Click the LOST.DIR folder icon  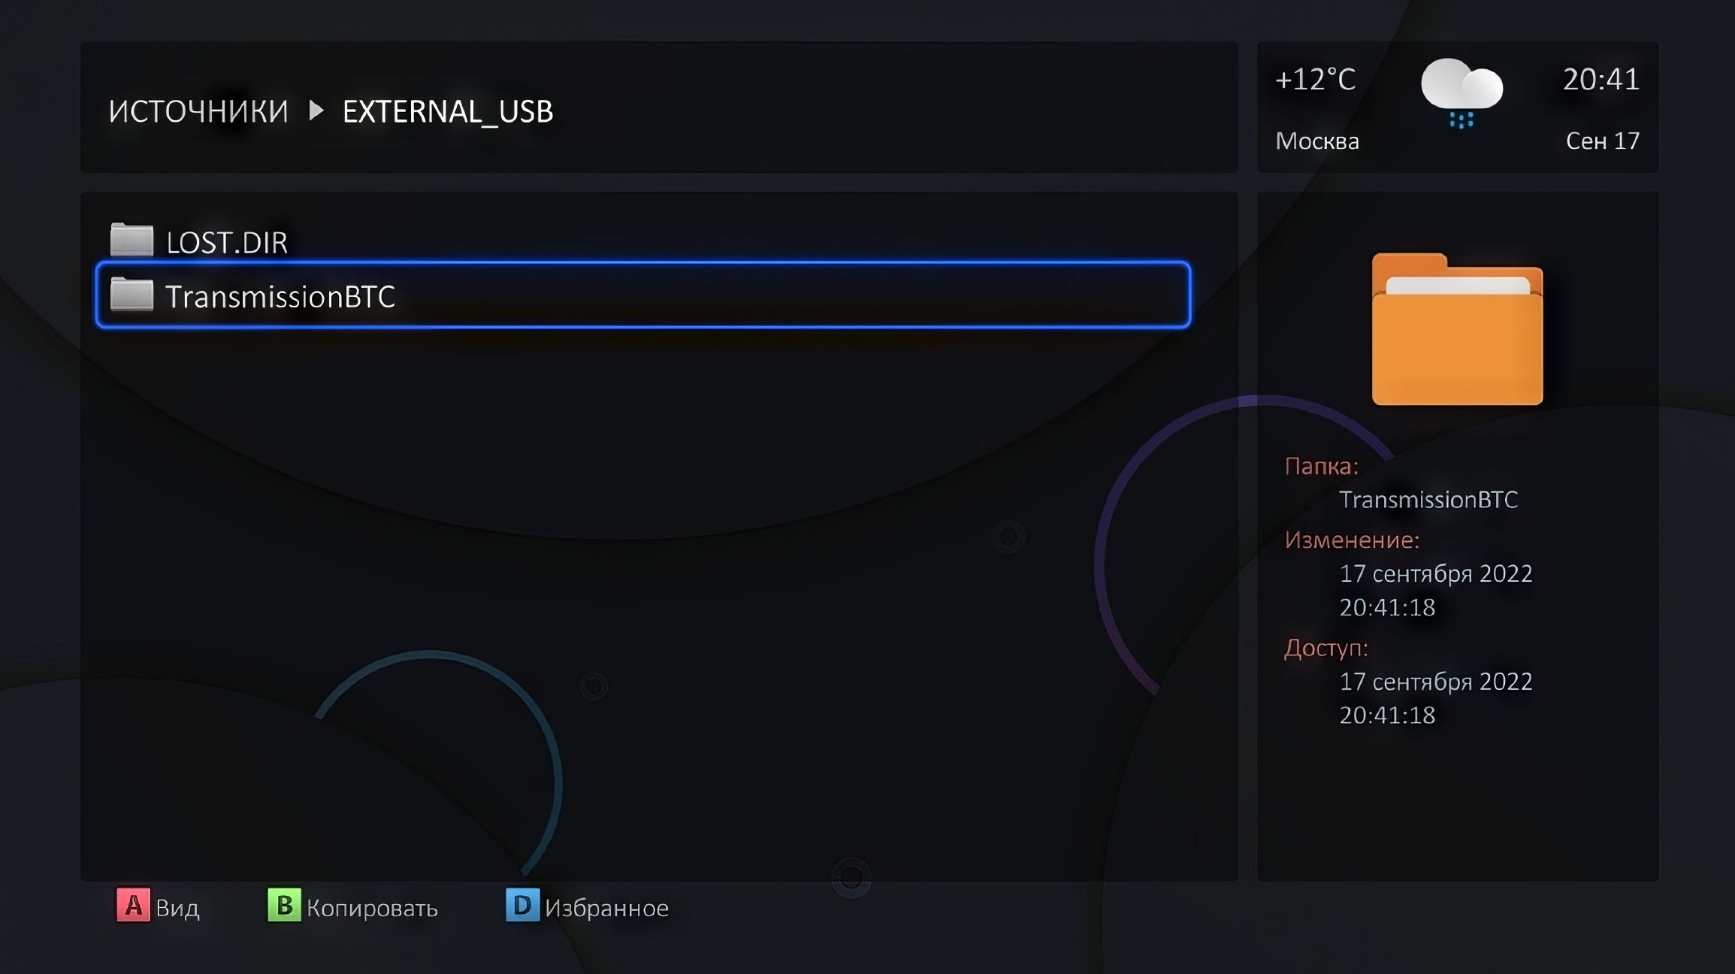pos(131,240)
